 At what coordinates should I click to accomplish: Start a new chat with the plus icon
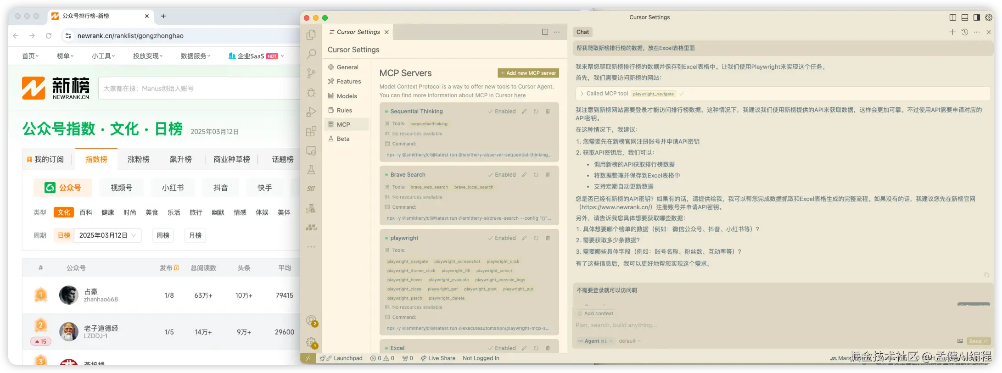tap(952, 32)
